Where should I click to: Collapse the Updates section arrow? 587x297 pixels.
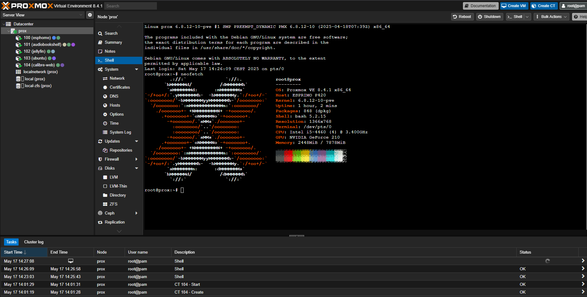pos(136,141)
